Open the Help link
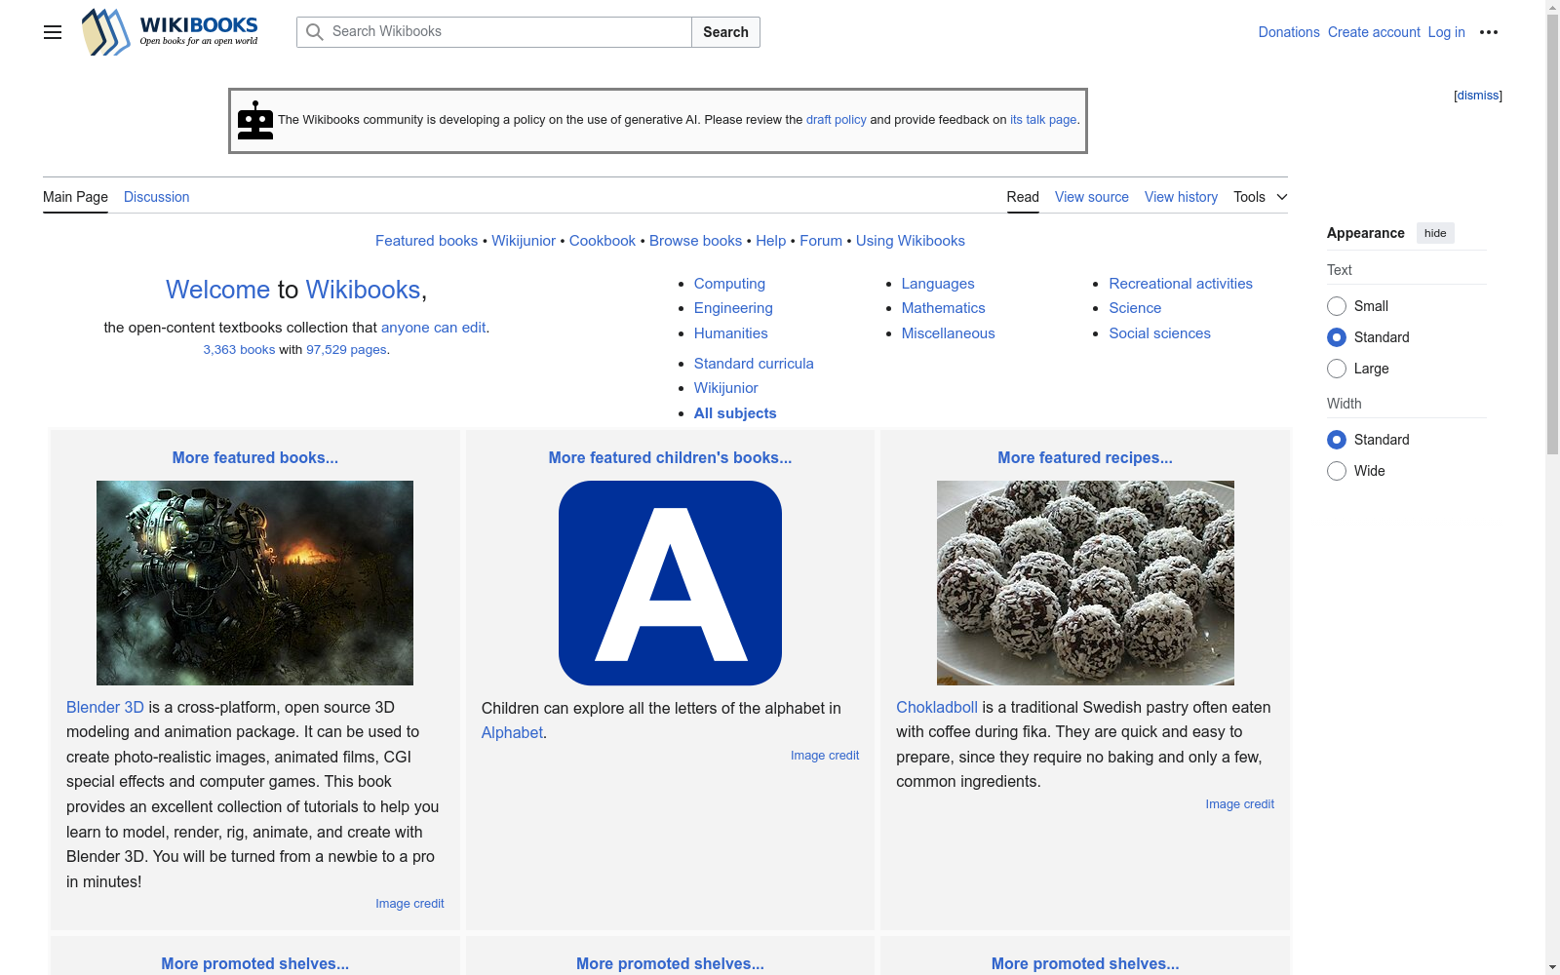The image size is (1560, 975). pos(770,241)
